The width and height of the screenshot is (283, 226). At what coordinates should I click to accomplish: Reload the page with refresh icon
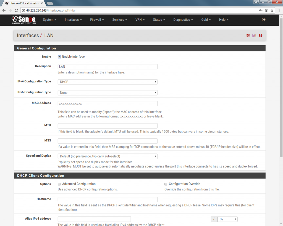[x=16, y=10]
